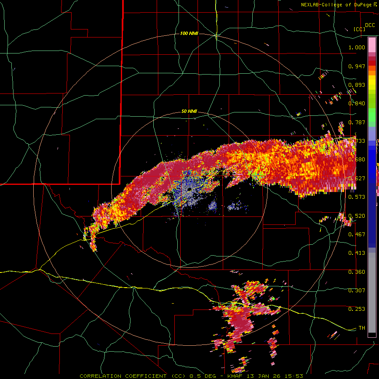Click the 0.627 color scale value
Screen dimensions: 379x379
coord(357,179)
